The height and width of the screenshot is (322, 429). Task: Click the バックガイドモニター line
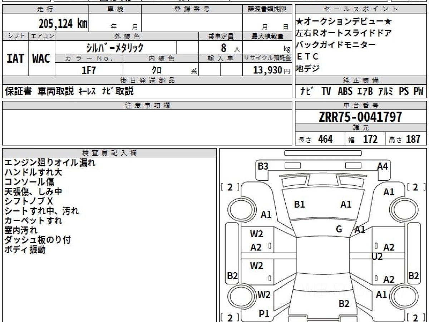point(336,45)
